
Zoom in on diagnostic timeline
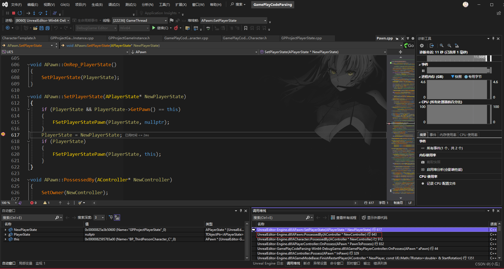pyautogui.click(x=442, y=46)
